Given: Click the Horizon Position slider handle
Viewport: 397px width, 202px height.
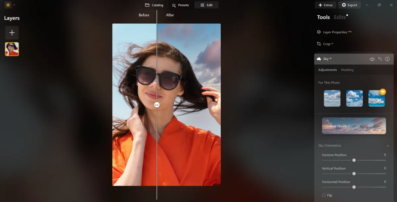Looking at the screenshot, I should (x=354, y=160).
